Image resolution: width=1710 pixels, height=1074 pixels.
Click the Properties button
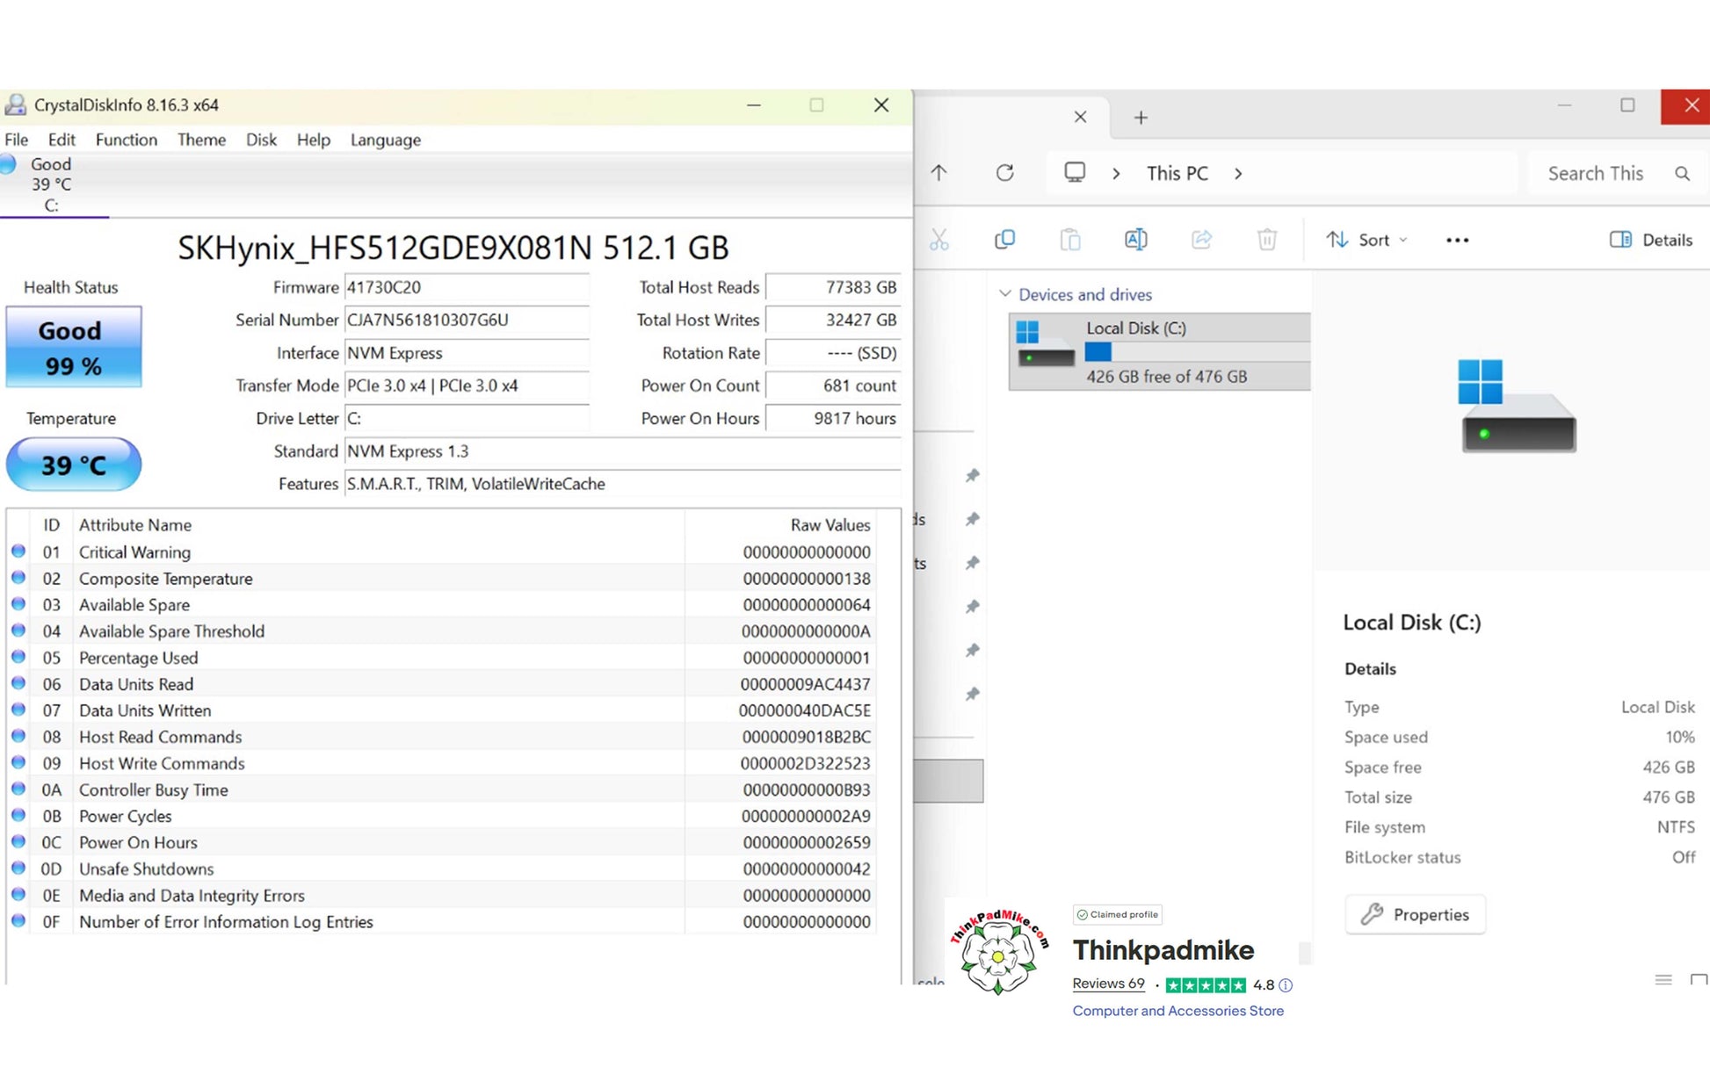1415,914
